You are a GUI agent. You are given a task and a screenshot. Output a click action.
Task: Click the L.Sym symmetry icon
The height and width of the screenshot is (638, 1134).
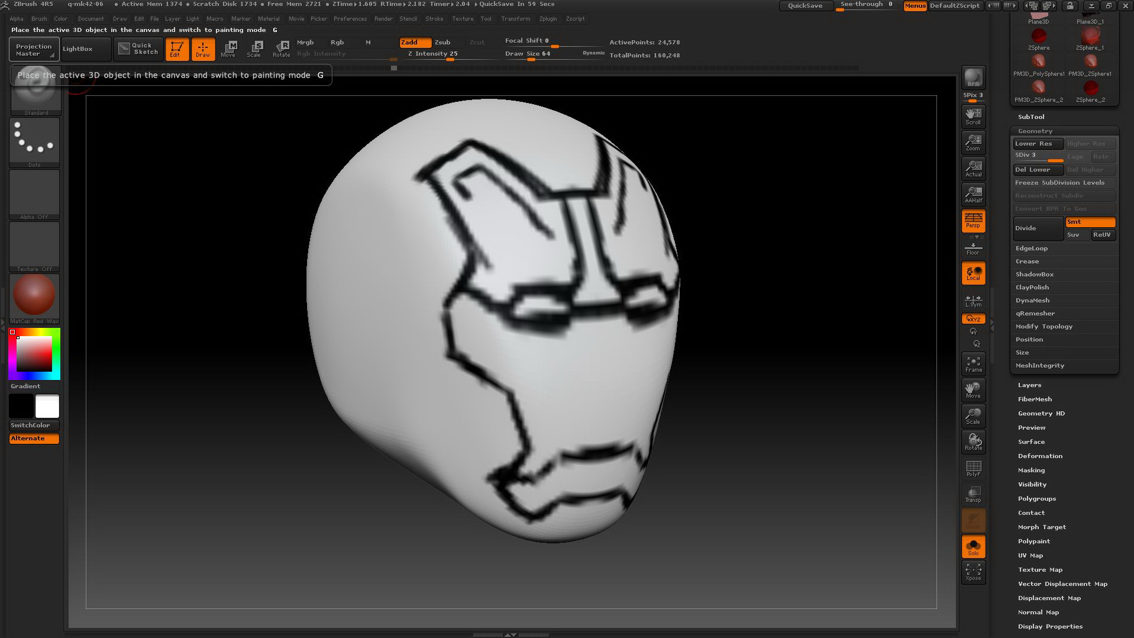click(x=973, y=301)
